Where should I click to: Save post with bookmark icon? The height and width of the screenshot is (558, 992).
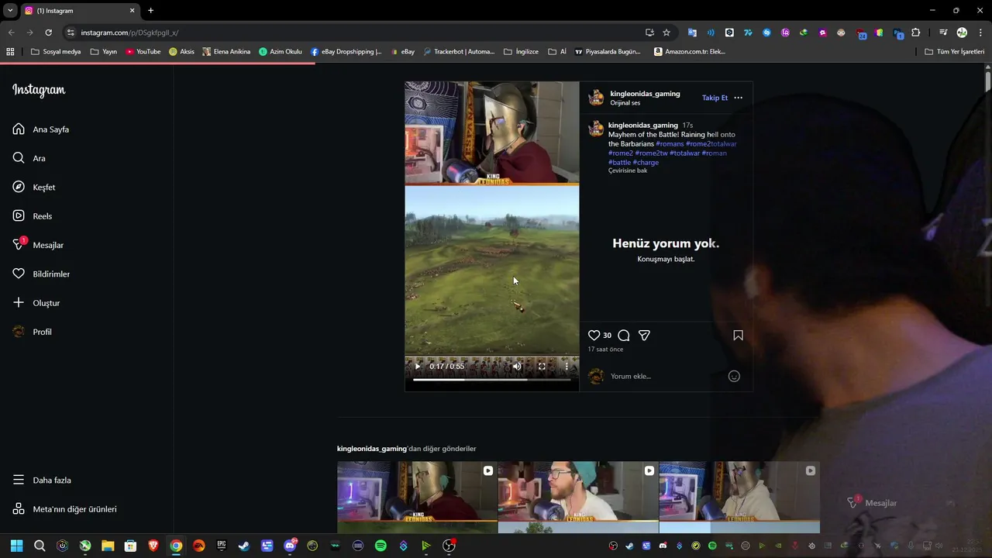[738, 336]
